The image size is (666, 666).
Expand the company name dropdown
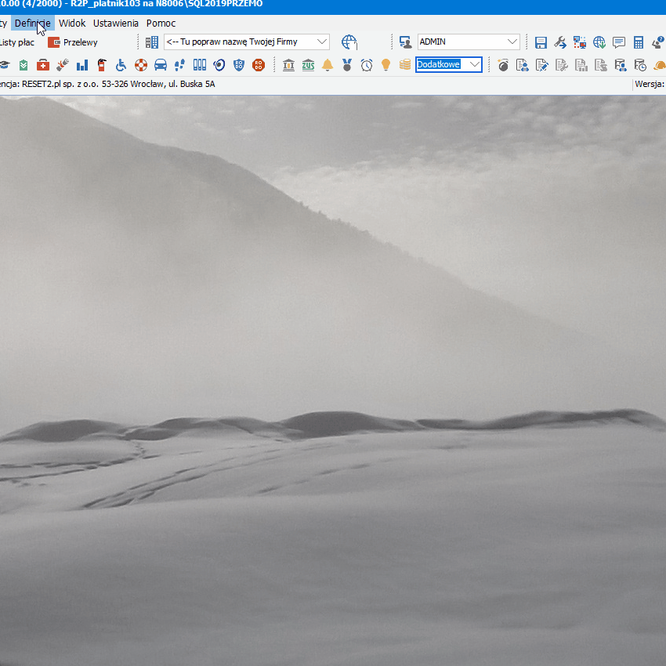coord(322,42)
